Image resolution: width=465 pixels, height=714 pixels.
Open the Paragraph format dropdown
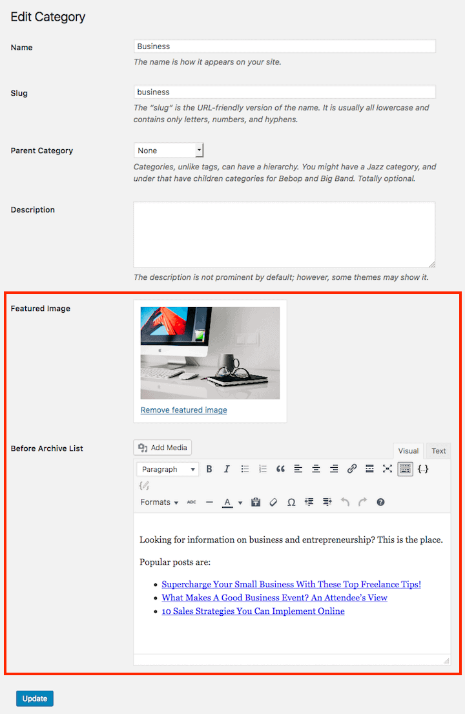click(x=168, y=469)
